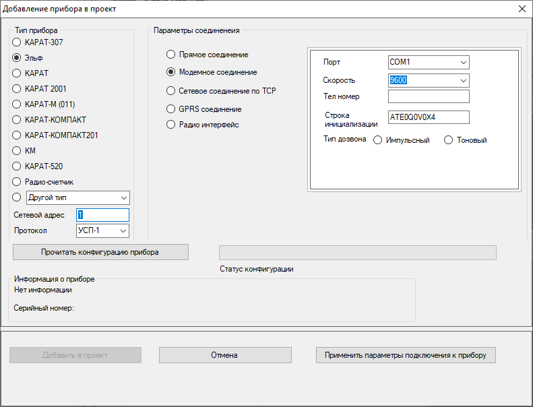Select the КАРАТ-307 device type
The height and width of the screenshot is (407, 533).
(x=17, y=42)
